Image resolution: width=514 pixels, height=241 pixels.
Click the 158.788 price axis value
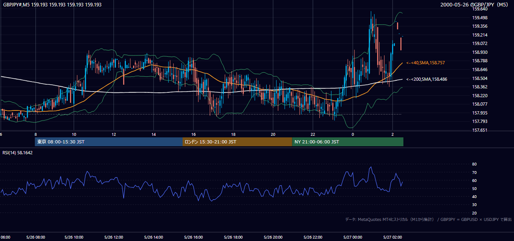pos(480,61)
